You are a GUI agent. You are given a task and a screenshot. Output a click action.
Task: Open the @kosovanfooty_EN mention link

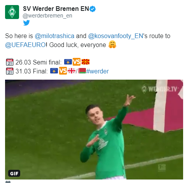coord(115,36)
